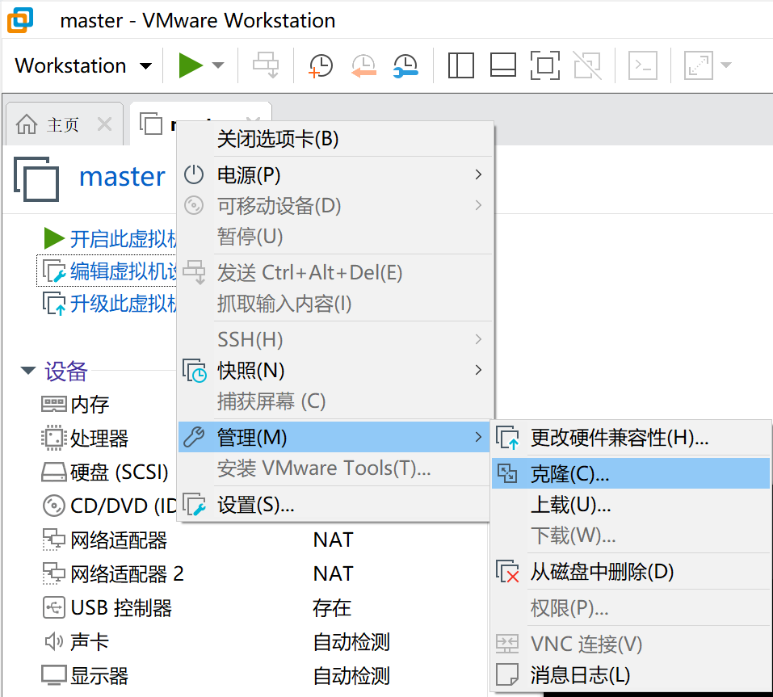Click the wrench icon beside 管理(M)
The image size is (773, 697).
[x=194, y=437]
